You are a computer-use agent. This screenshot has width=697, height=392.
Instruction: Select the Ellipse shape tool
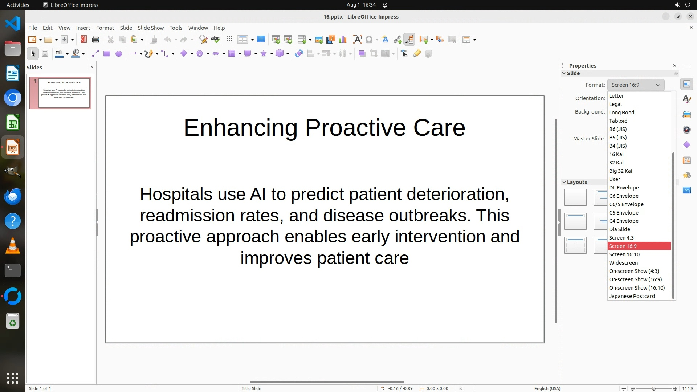pos(118,54)
